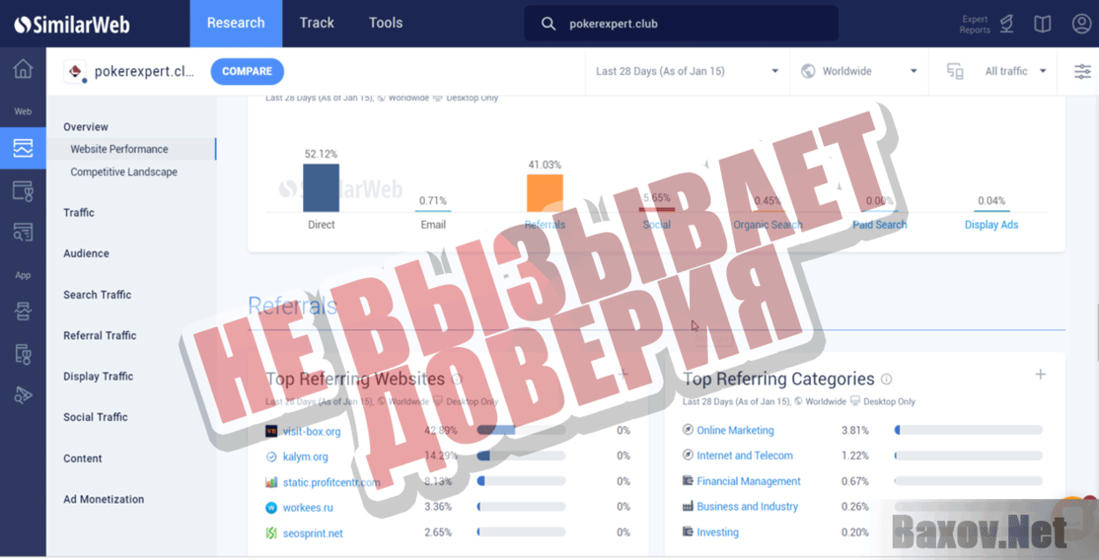Open the Financial Management category link

coord(748,481)
